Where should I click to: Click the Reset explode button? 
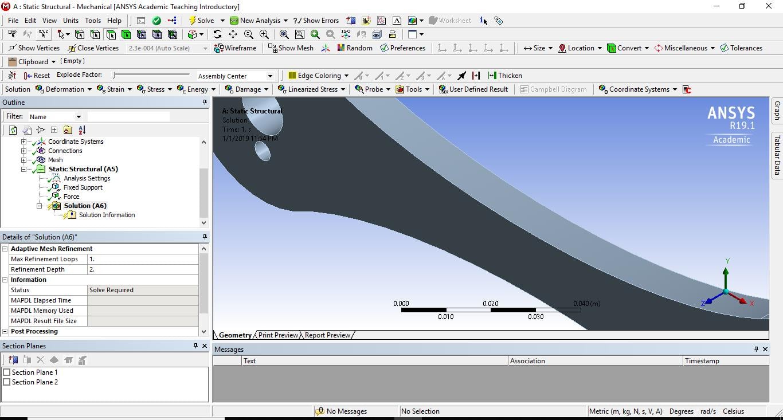tap(37, 76)
